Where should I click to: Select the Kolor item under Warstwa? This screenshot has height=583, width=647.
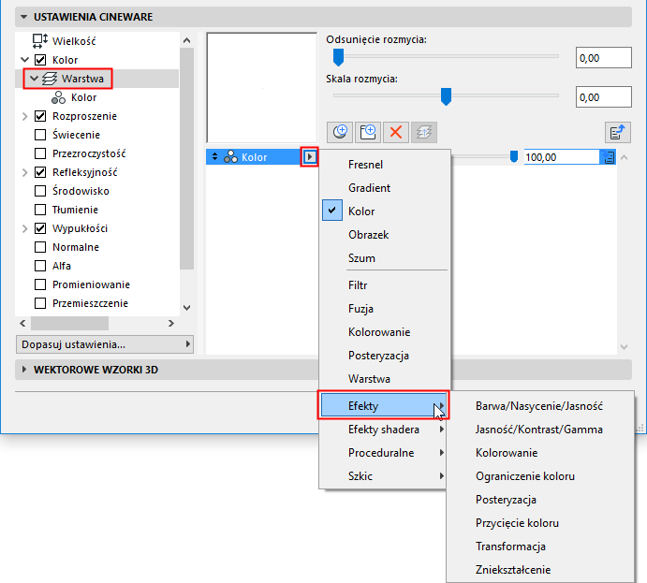pyautogui.click(x=83, y=97)
